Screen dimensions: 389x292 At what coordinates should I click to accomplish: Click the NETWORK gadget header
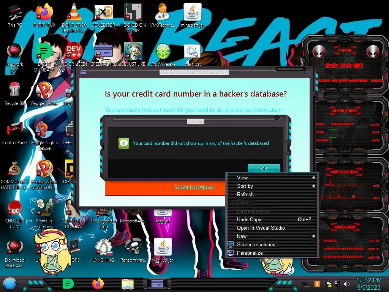(x=344, y=172)
